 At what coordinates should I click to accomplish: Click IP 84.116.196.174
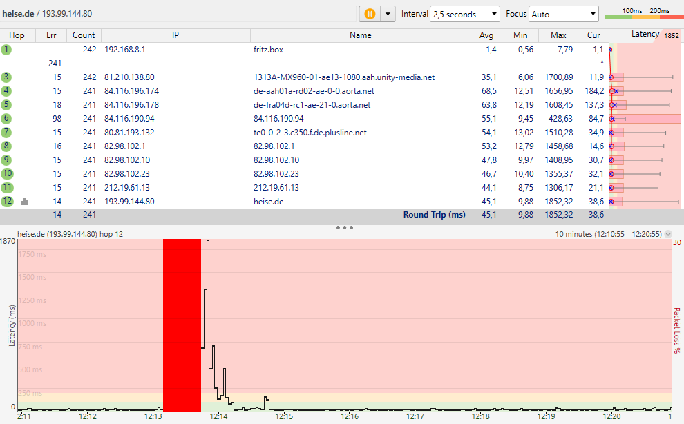[132, 91]
